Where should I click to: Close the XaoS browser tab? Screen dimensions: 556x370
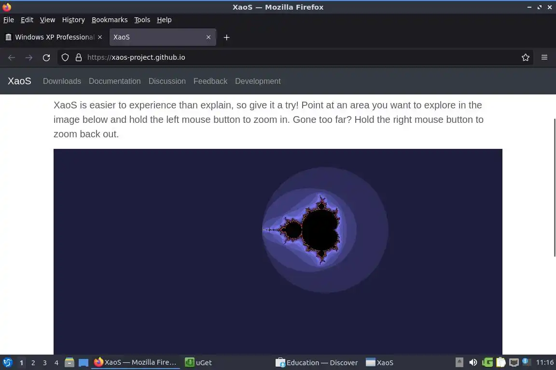208,37
